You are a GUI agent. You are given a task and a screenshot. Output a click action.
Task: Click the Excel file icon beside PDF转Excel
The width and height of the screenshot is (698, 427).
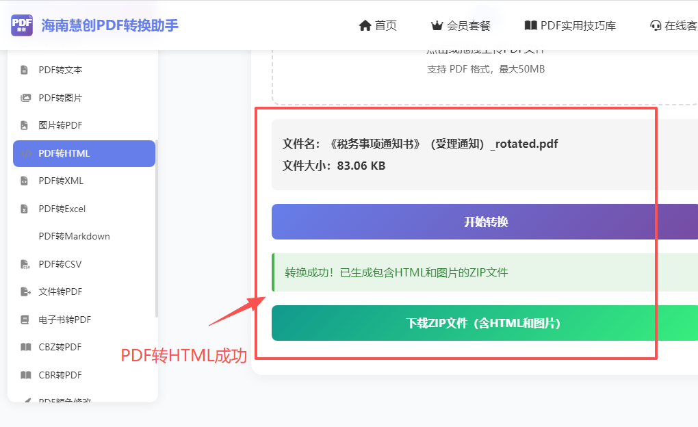coord(25,209)
